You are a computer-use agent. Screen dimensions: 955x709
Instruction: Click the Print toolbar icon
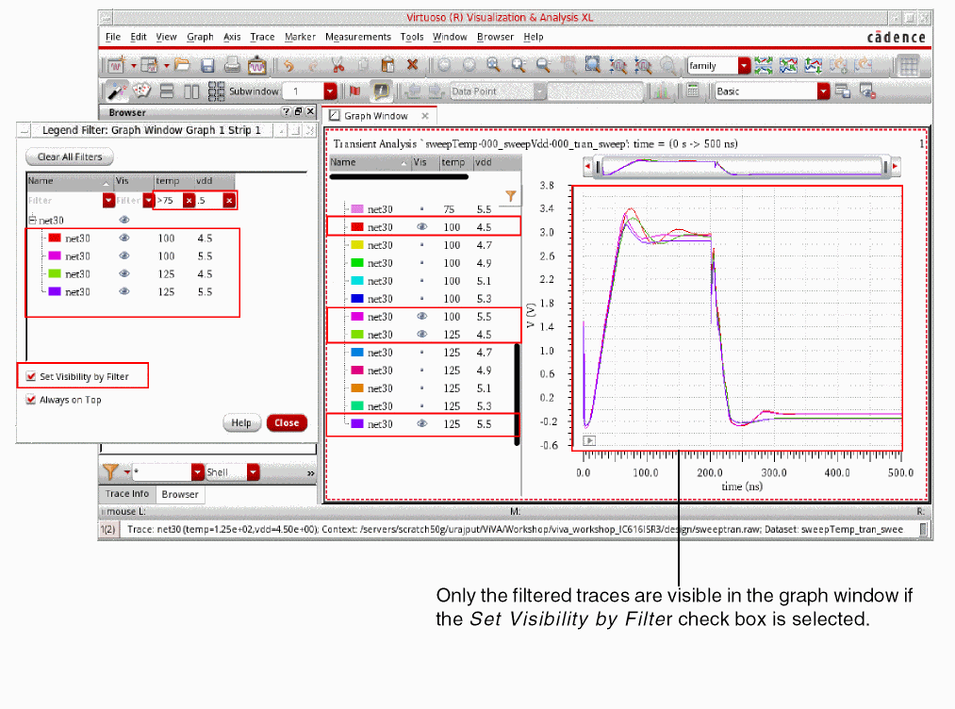pos(232,66)
